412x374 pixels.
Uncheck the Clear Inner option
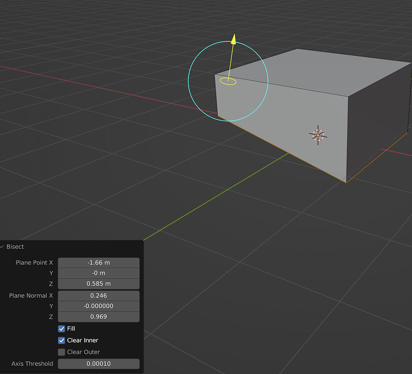(62, 340)
